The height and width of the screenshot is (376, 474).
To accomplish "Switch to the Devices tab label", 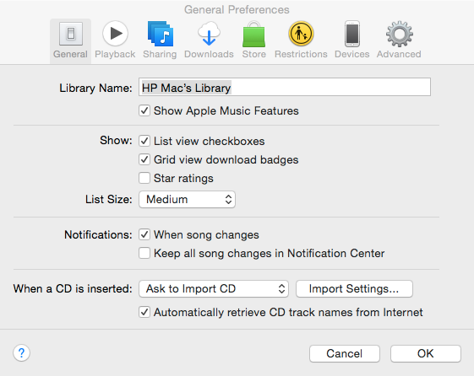I will (352, 54).
